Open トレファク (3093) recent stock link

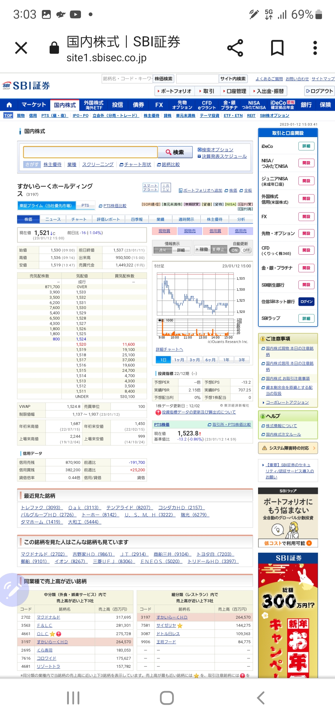pyautogui.click(x=42, y=507)
